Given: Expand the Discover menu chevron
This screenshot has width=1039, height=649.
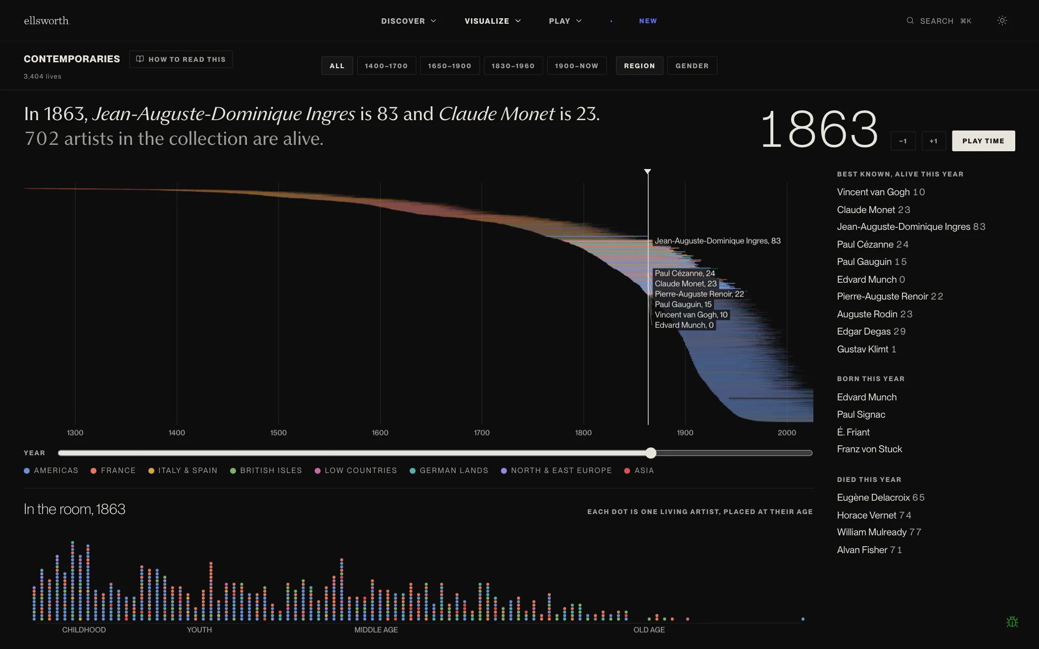Looking at the screenshot, I should [433, 21].
